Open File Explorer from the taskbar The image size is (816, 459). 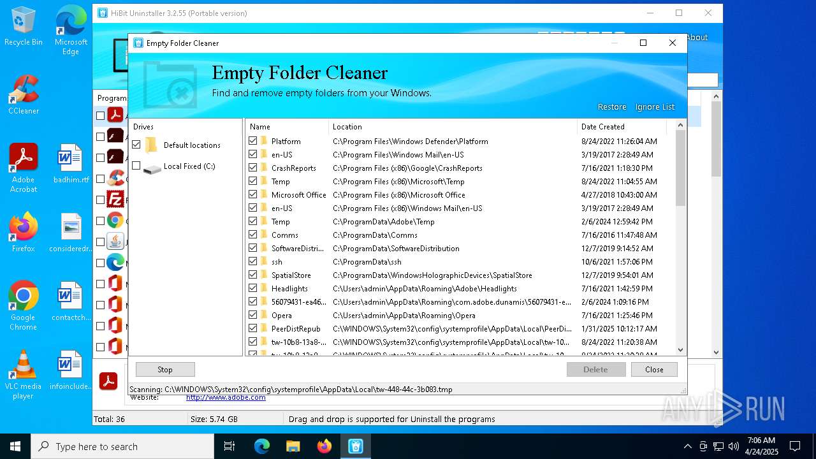click(293, 446)
